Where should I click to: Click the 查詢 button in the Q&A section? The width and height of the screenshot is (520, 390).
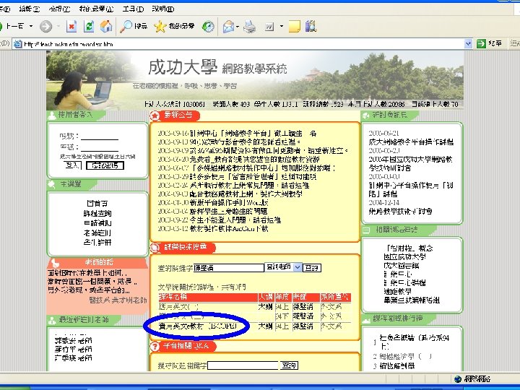pos(289,365)
